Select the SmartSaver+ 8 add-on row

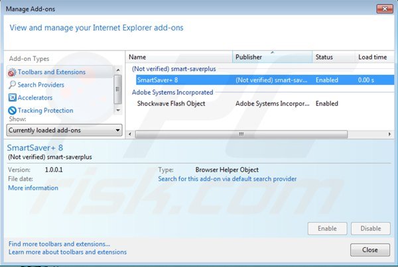click(265, 80)
